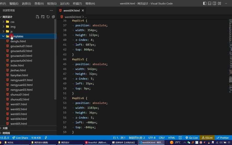This screenshot has height=145, width=232.
Task: Select the wenti04.html editor tab
Action: click(71, 10)
